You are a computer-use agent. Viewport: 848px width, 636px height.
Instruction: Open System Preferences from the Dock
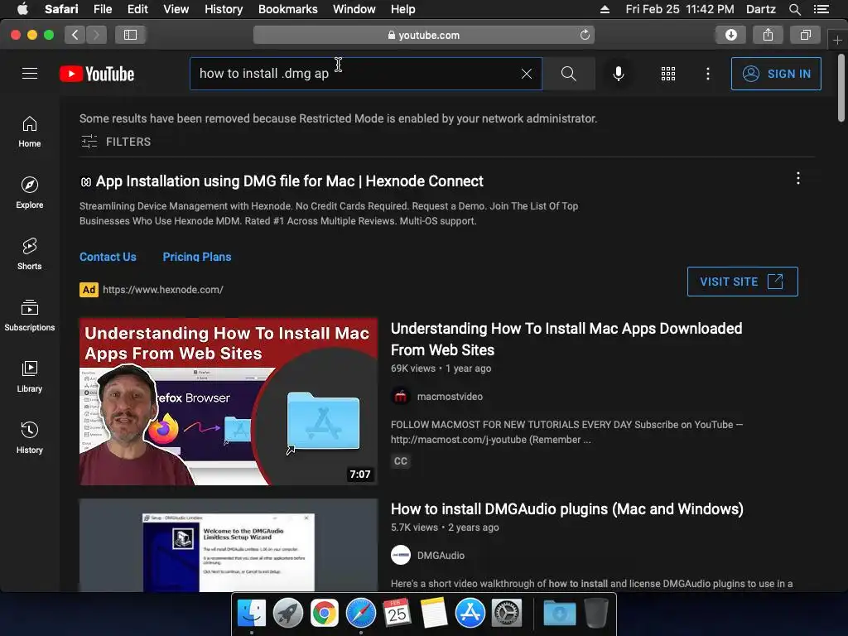[507, 613]
